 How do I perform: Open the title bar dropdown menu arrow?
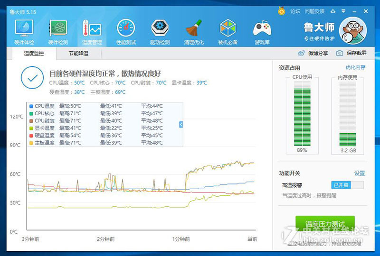pos(343,11)
